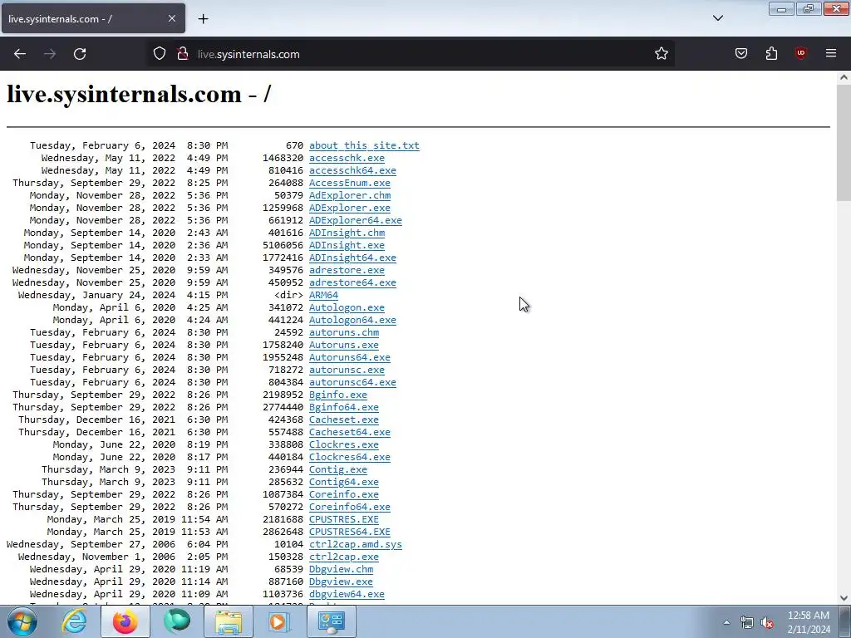Download ADInsight64.exe

point(352,258)
